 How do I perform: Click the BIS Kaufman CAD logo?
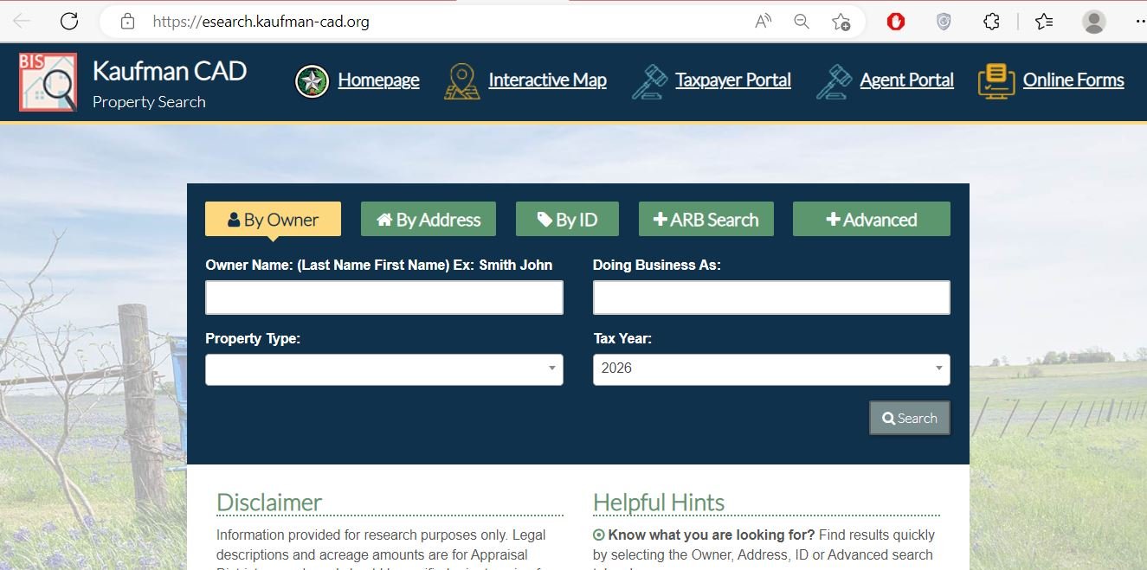pos(48,82)
